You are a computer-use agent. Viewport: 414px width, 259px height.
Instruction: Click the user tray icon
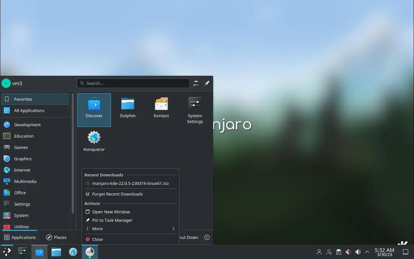tap(319, 252)
